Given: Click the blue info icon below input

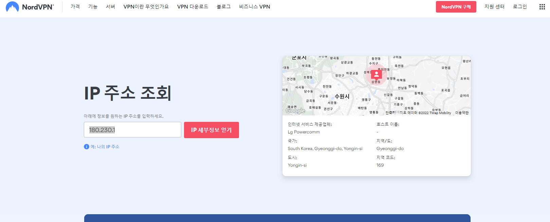Looking at the screenshot, I should 87,147.
